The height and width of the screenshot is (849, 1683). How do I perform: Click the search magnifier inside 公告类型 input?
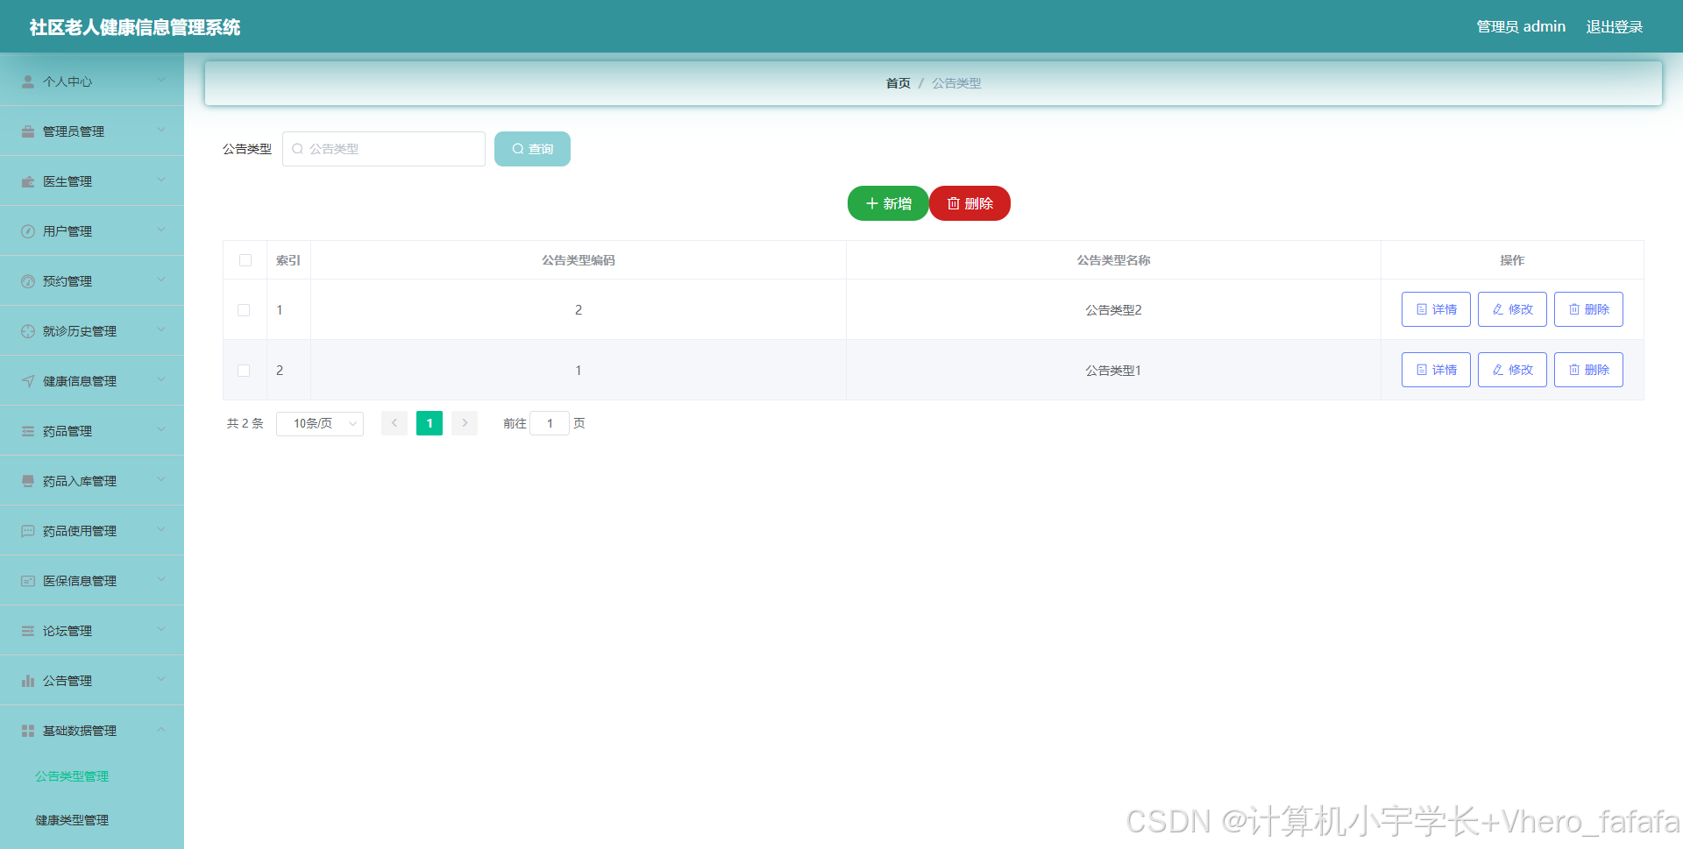coord(297,149)
